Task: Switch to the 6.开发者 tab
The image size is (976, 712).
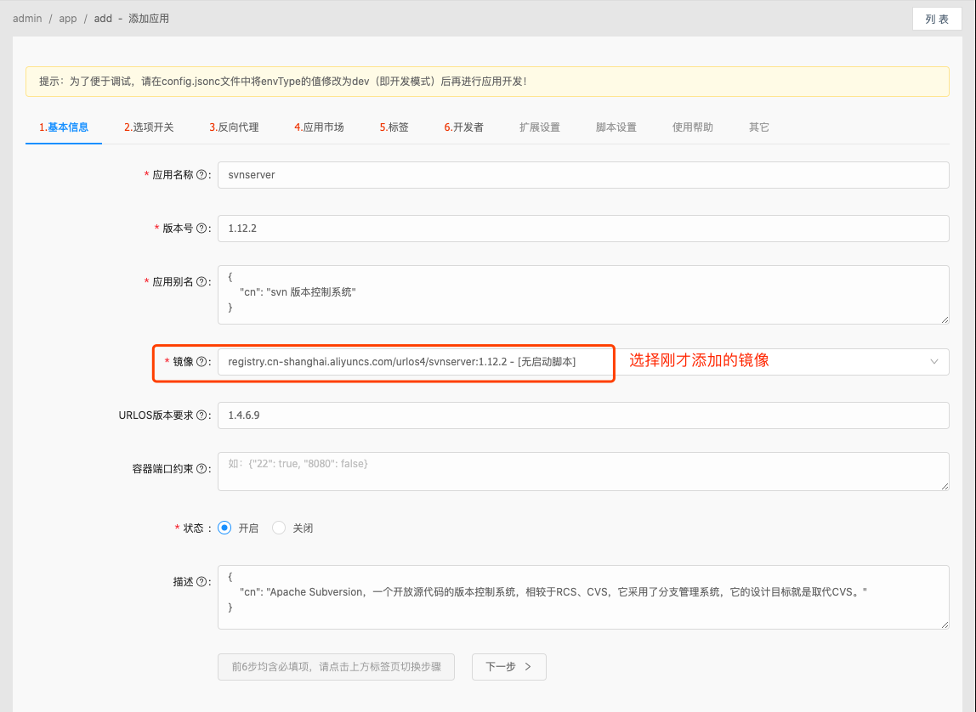Action: 463,127
